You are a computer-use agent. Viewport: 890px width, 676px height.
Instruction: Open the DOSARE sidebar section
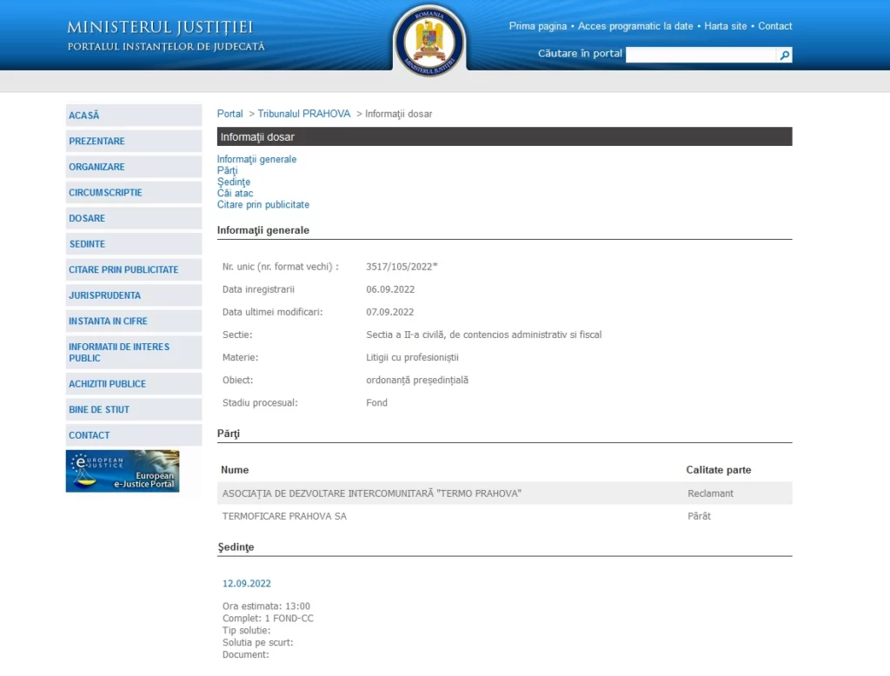tap(87, 218)
